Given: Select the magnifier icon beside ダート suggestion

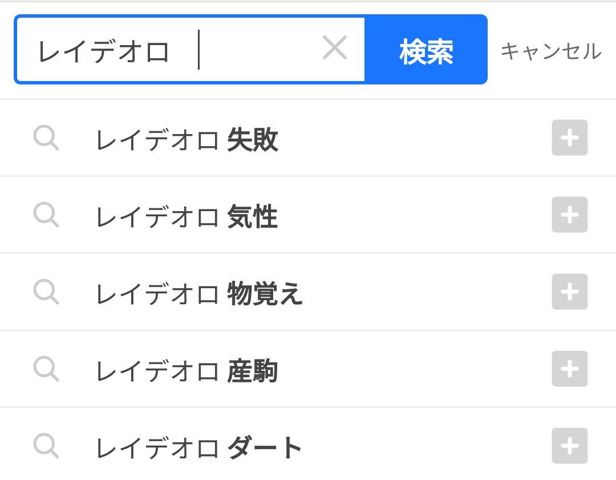Looking at the screenshot, I should click(x=46, y=446).
